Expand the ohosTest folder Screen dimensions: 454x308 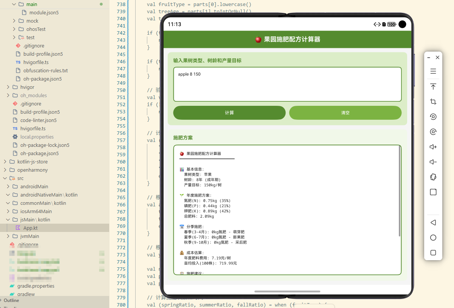coord(14,29)
